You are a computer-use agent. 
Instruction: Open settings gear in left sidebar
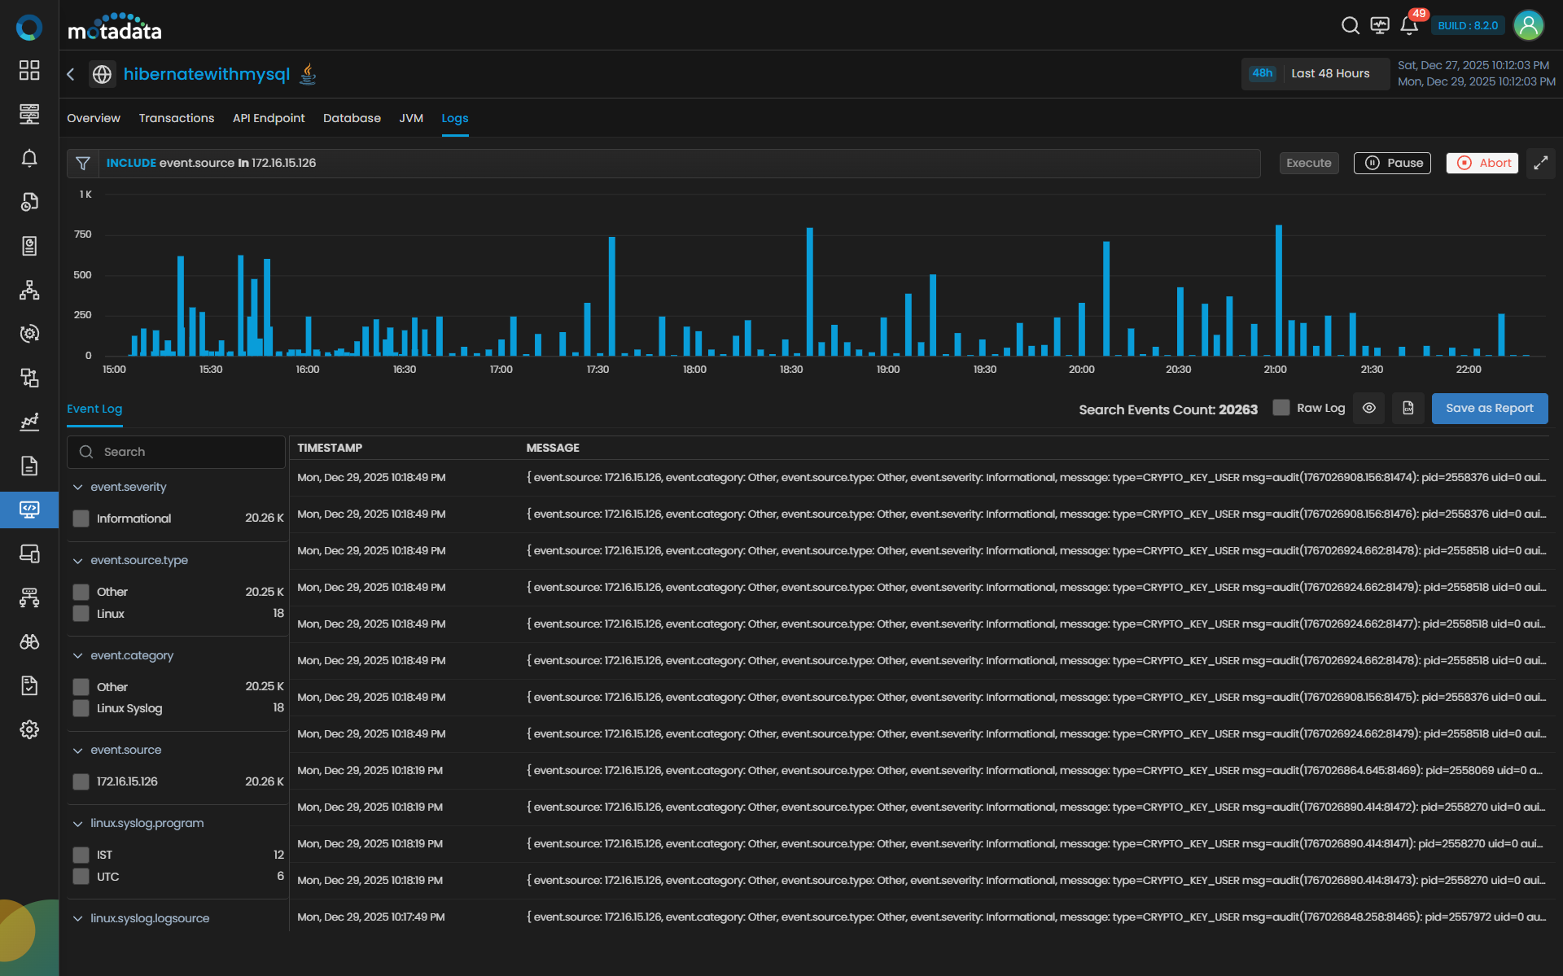(29, 729)
